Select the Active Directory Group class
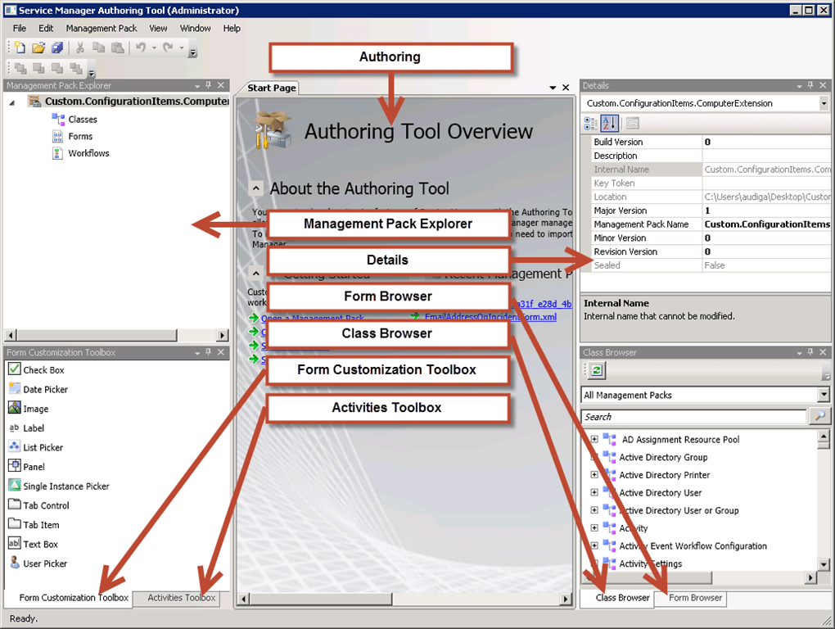This screenshot has width=835, height=629. click(x=663, y=457)
